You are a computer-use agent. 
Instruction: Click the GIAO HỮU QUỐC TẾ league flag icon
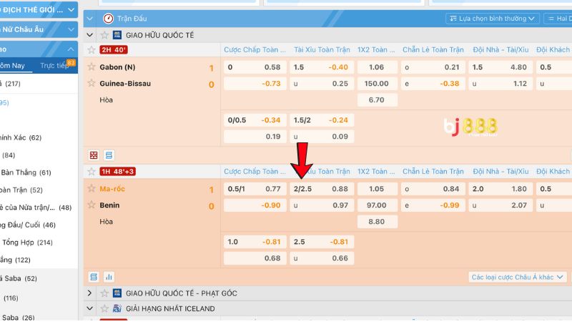click(117, 35)
